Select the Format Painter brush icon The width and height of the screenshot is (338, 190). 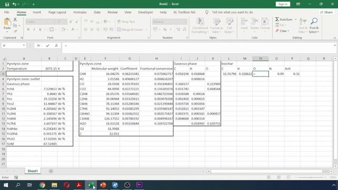click(15, 32)
